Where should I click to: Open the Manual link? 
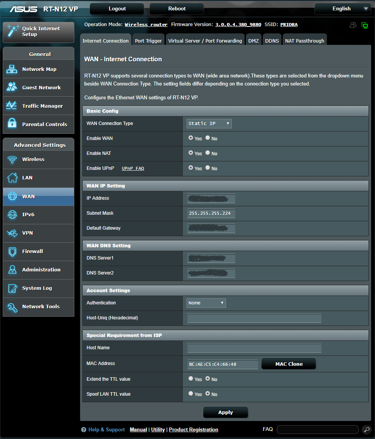[138, 429]
